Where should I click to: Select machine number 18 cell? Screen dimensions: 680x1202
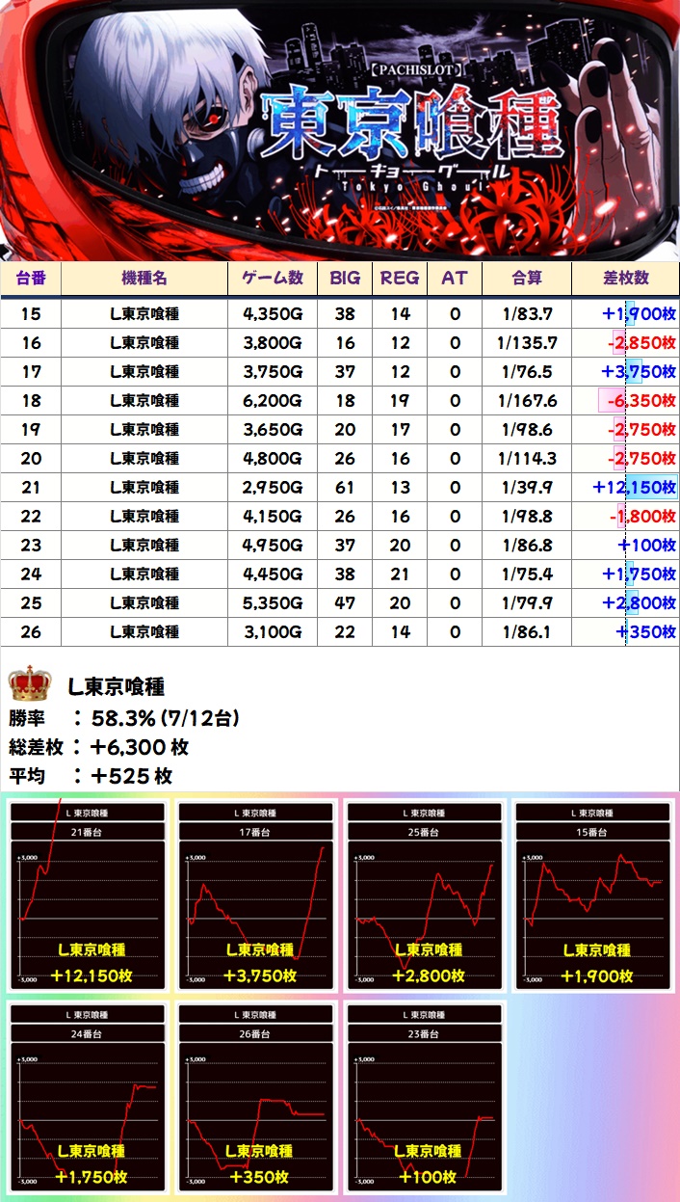point(31,401)
